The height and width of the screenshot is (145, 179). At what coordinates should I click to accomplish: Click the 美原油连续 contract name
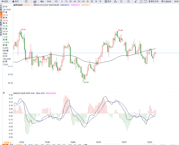(x=18, y=5)
